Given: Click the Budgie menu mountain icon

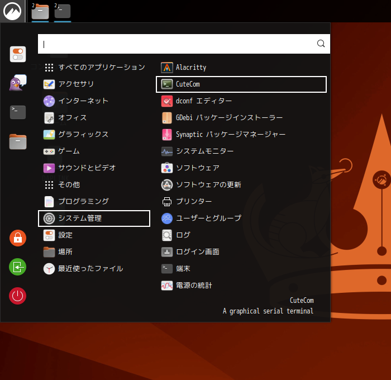Looking at the screenshot, I should [x=12, y=11].
